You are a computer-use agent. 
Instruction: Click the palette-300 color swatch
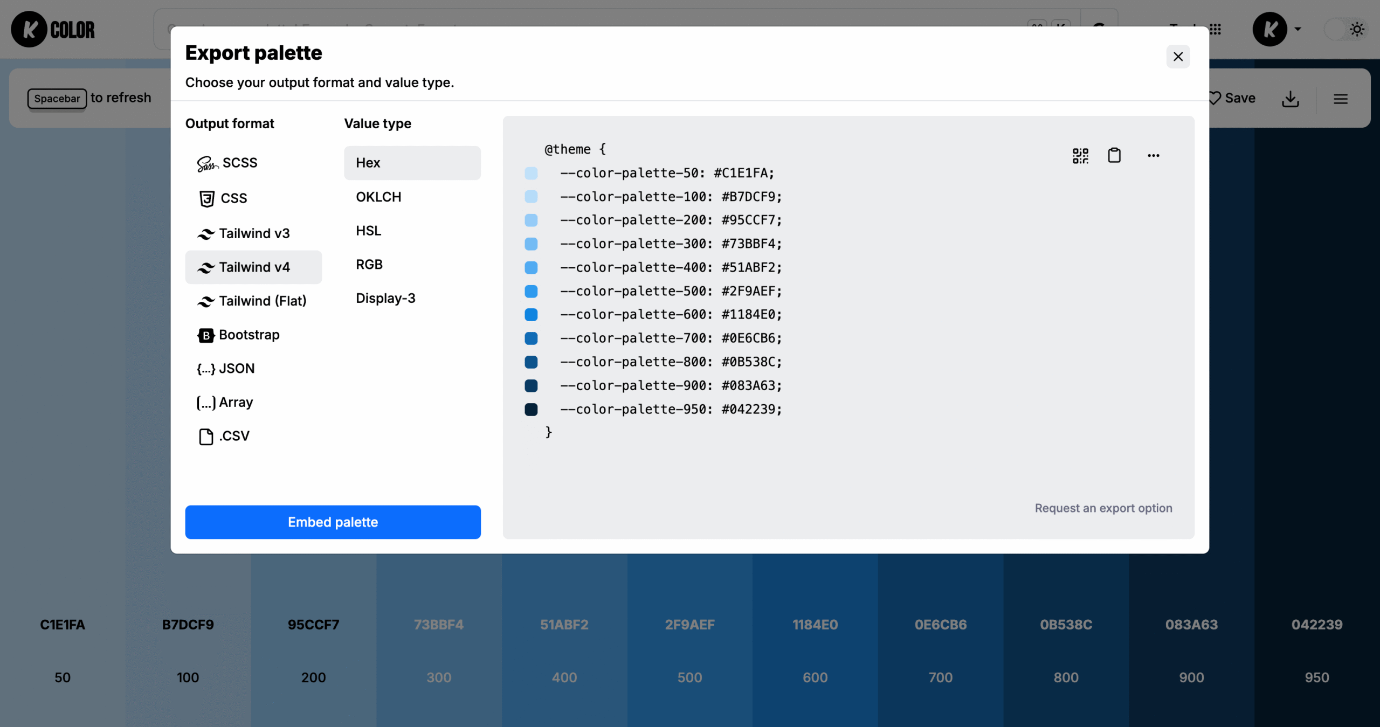click(531, 244)
